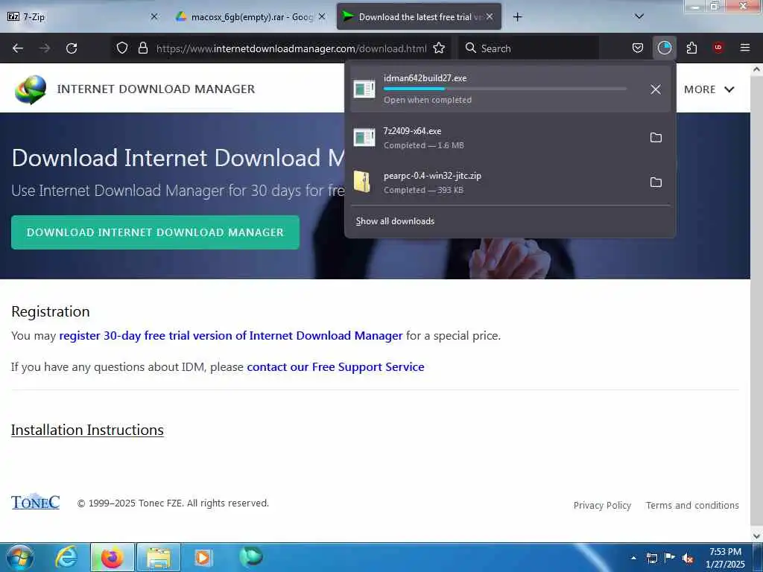Click Firefox taskbar icon
763x572 pixels.
pos(112,557)
